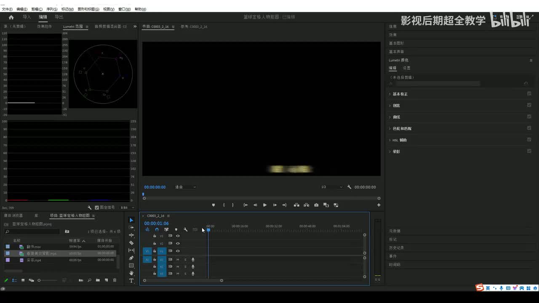Click the New Bin folder icon
This screenshot has width=539, height=303.
[98, 280]
